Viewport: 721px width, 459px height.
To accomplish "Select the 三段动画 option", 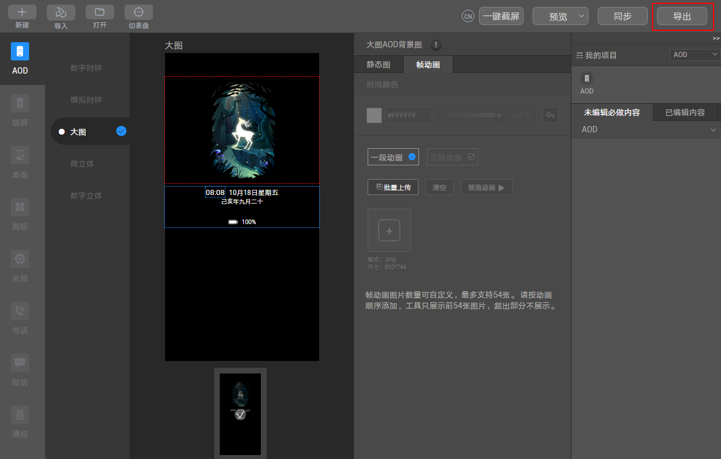I will pyautogui.click(x=453, y=157).
